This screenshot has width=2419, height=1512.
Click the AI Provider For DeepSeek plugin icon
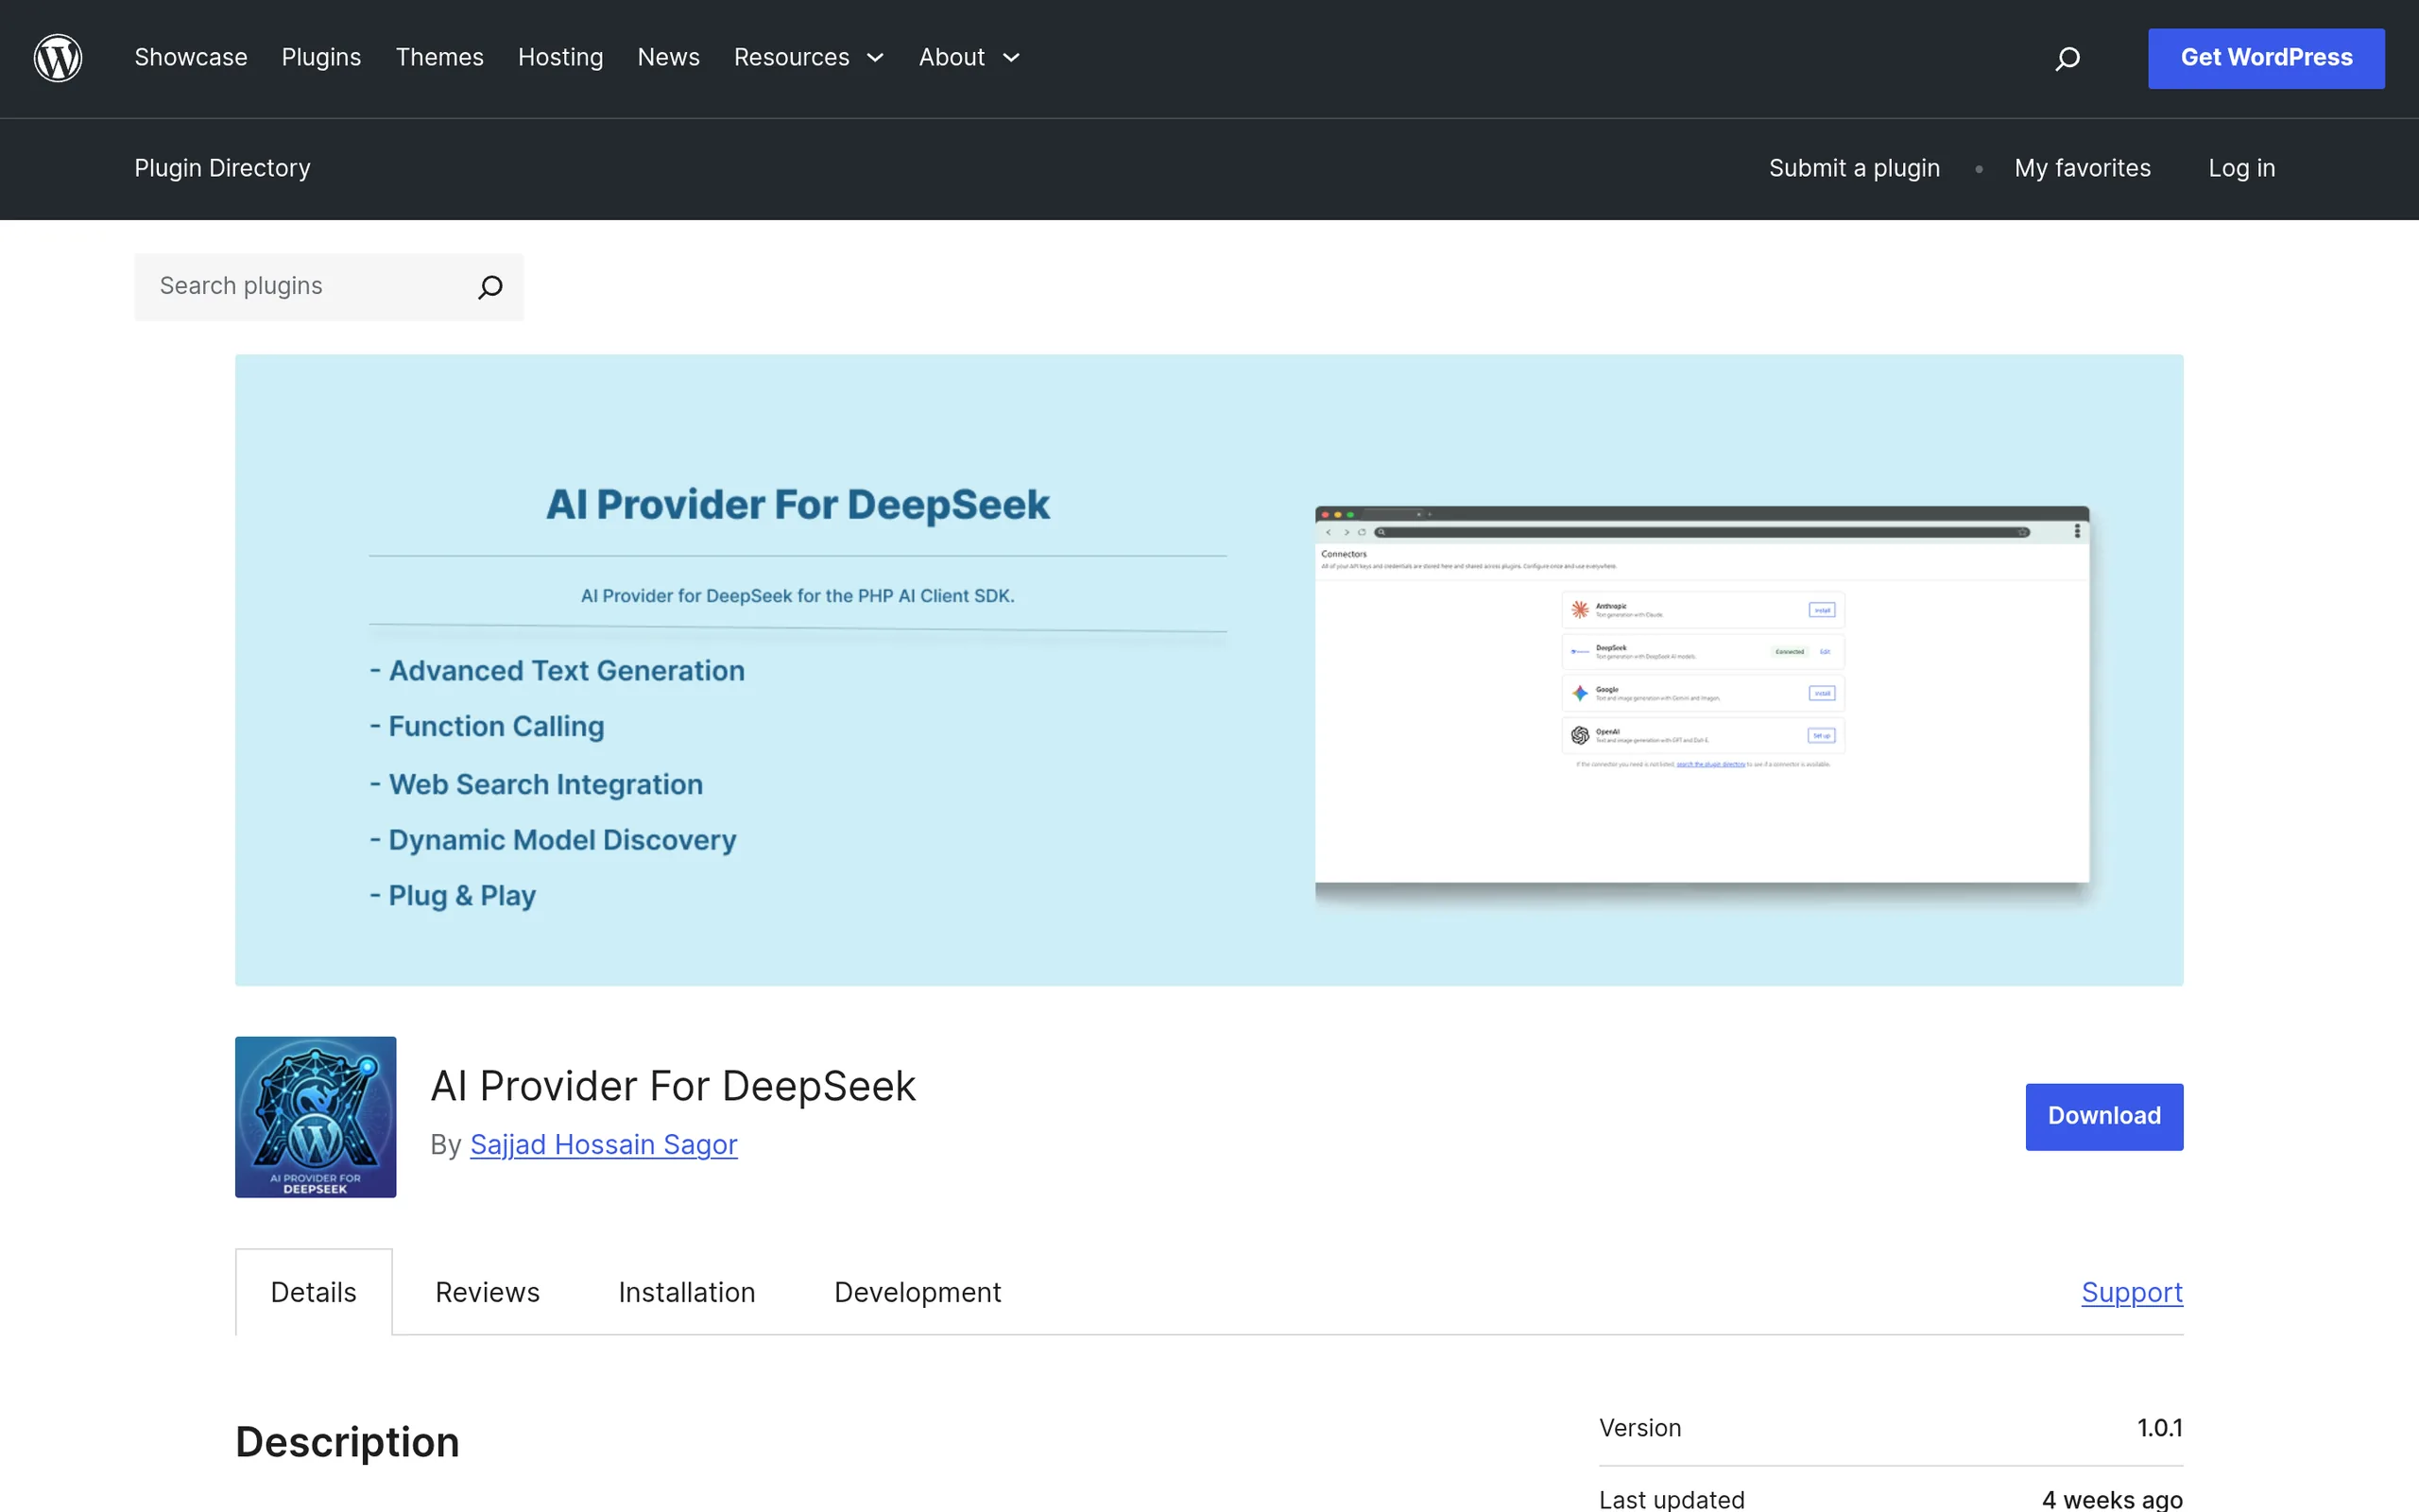316,1117
